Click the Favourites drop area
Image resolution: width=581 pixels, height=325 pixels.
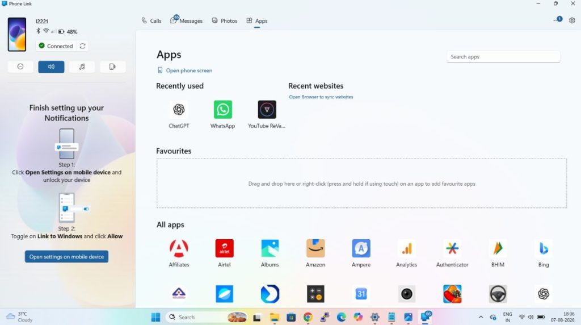tap(361, 184)
